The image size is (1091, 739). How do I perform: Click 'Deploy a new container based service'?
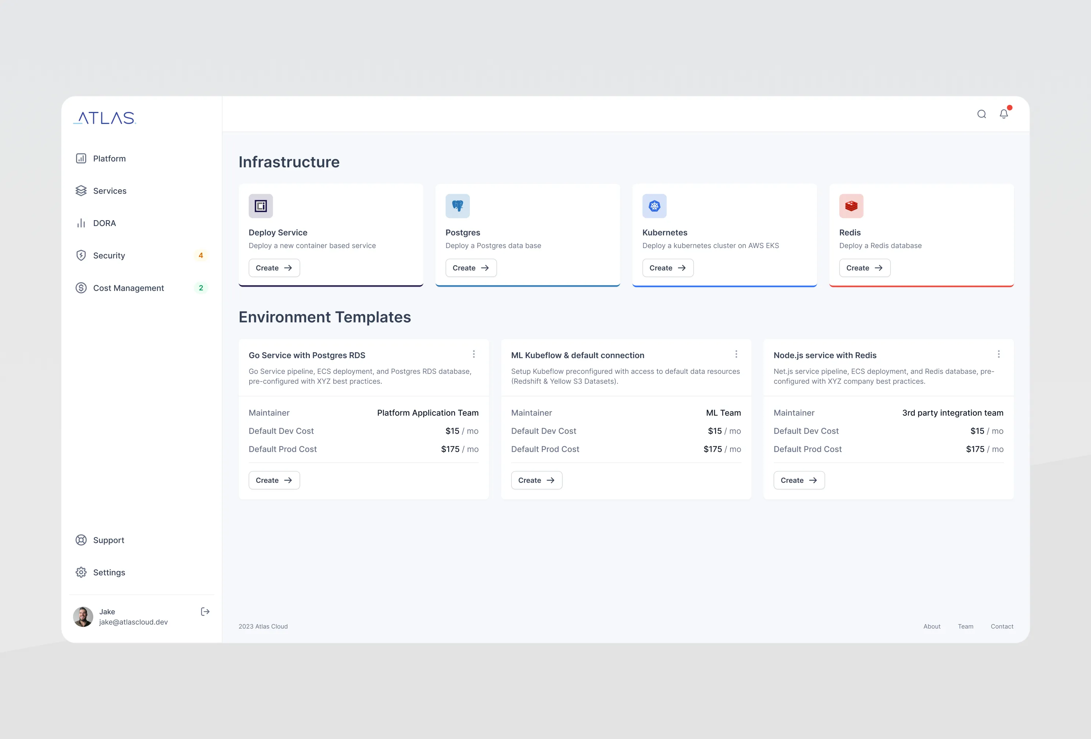pyautogui.click(x=312, y=246)
